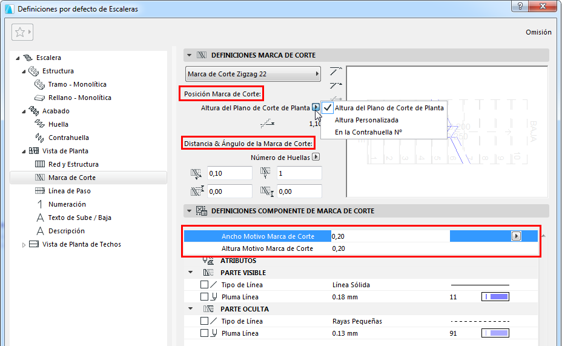The height and width of the screenshot is (346, 562).
Task: Click the 0.13 mm pen weight value
Action: tap(345, 333)
